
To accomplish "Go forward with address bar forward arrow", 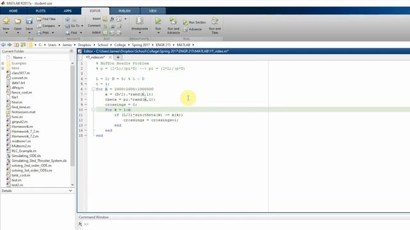I will point(10,45).
